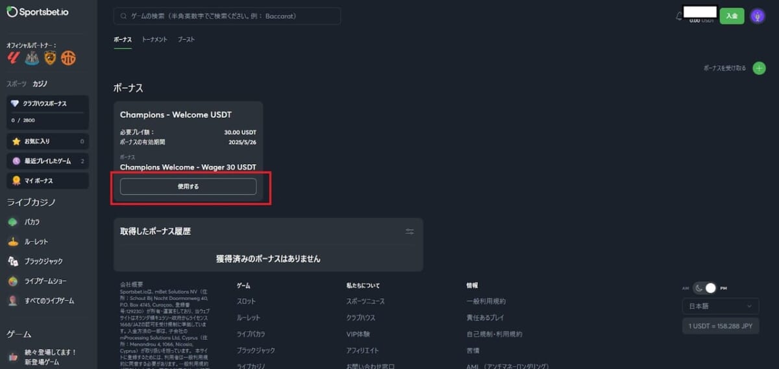This screenshot has height=369, width=779.
Task: Click the 30.00 USDT required play amount
Action: click(x=240, y=132)
